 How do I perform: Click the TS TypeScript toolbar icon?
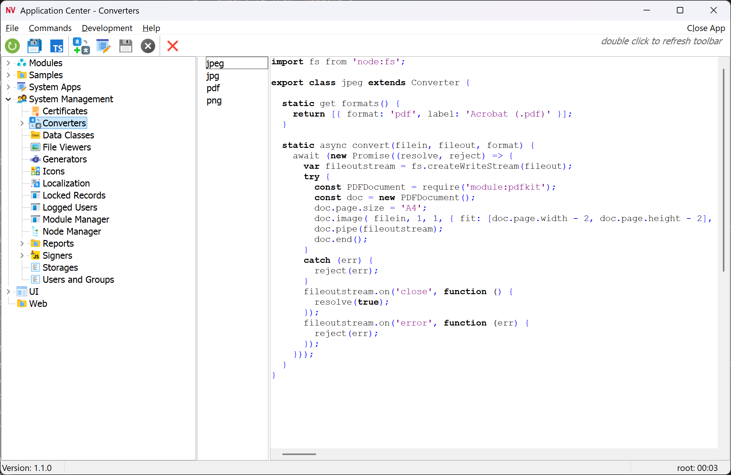57,46
